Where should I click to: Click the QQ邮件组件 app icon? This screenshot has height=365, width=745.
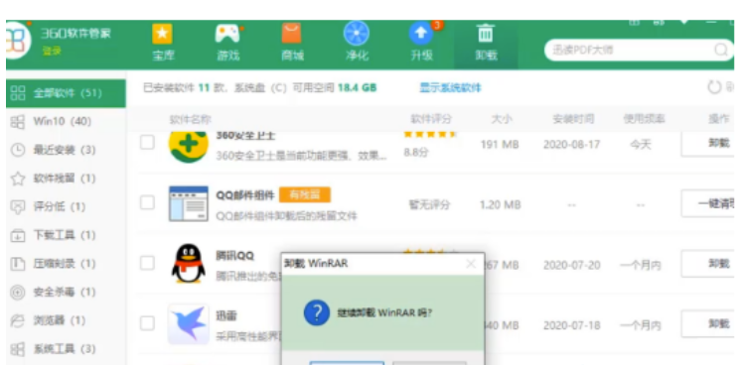coord(189,203)
